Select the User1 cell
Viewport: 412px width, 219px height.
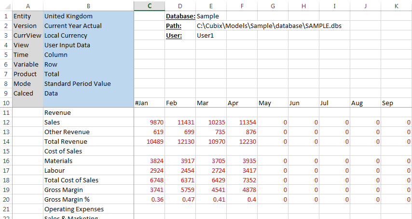click(x=205, y=36)
